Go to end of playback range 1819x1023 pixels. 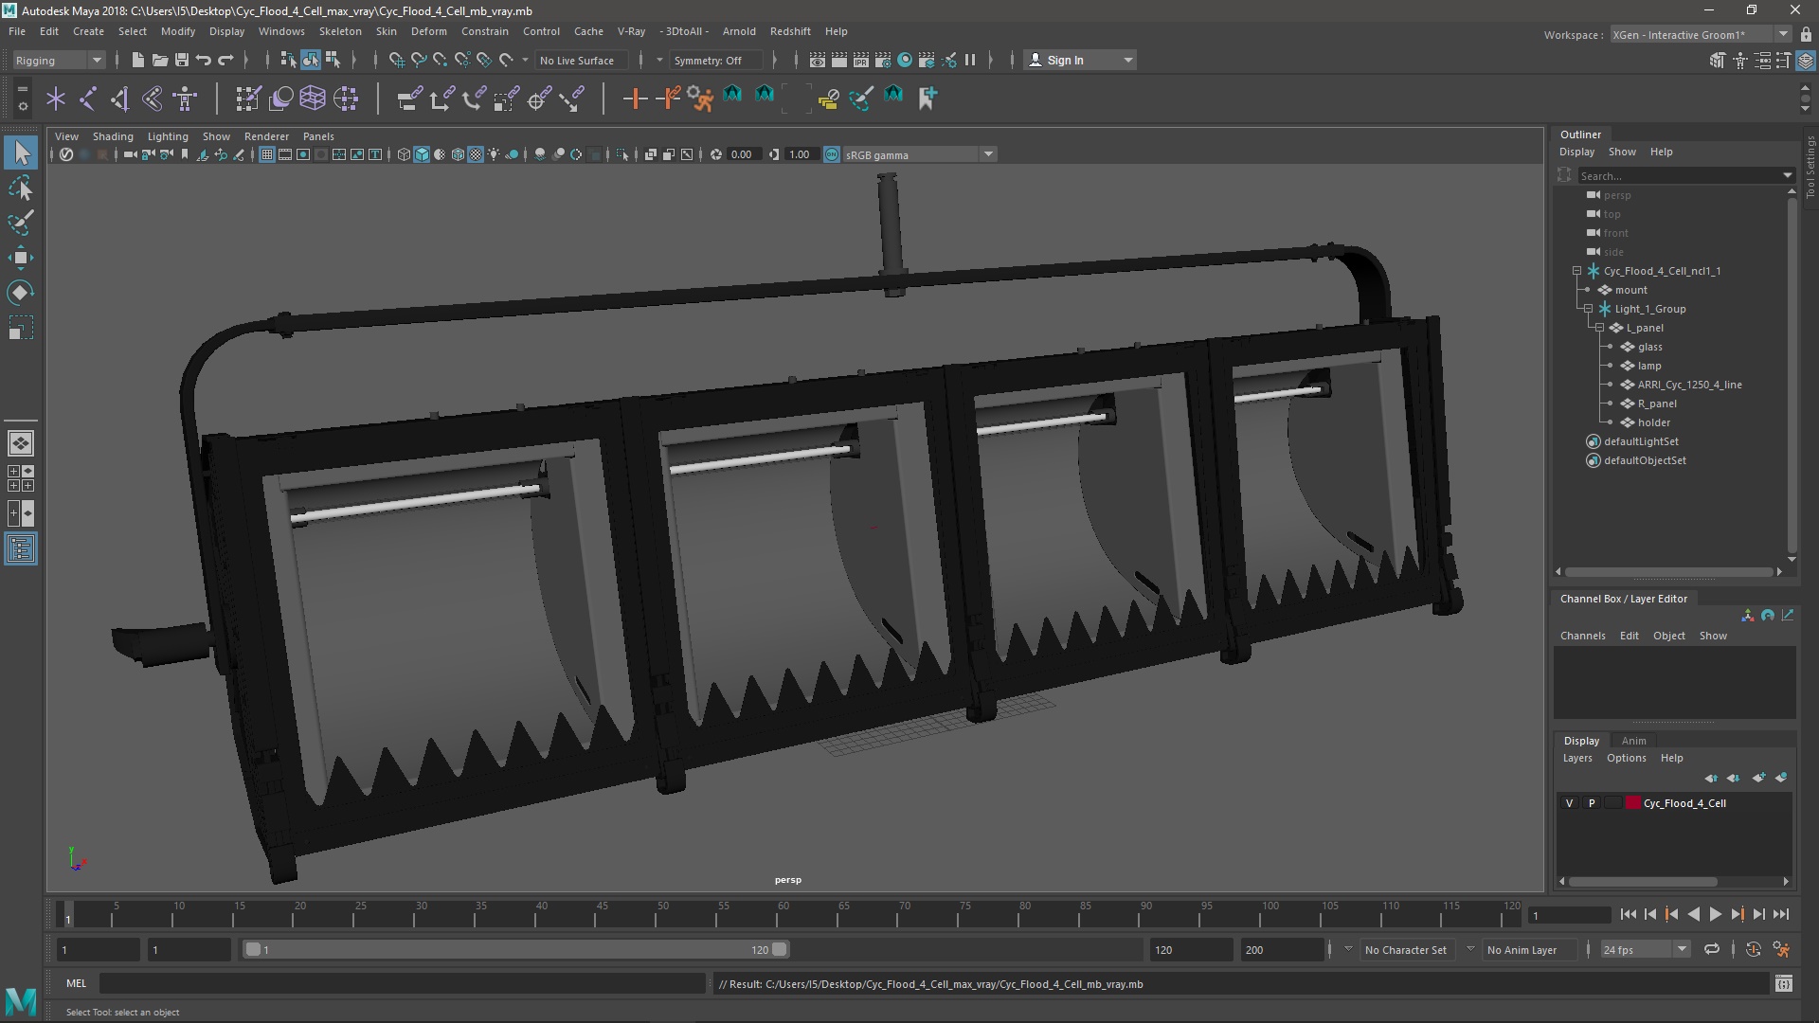coord(1781,914)
